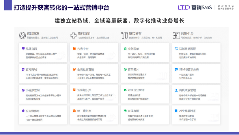Click the 官微名片 title text
This screenshot has height=135, width=239.
133,69
